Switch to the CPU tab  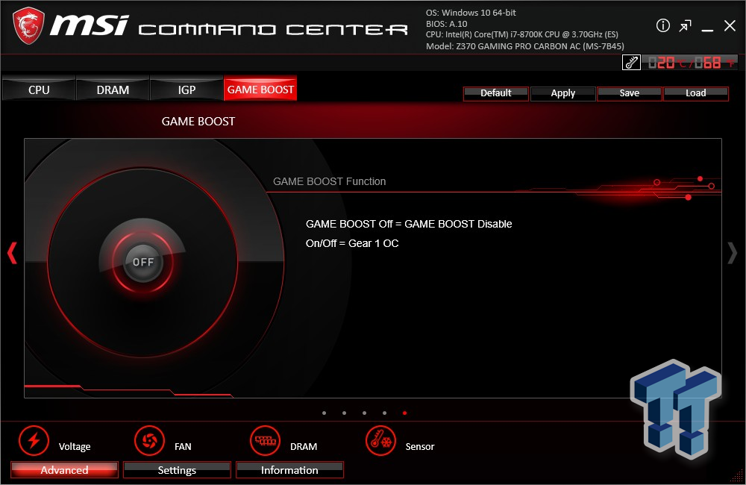click(39, 90)
